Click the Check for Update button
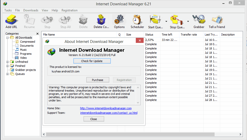 point(92,61)
